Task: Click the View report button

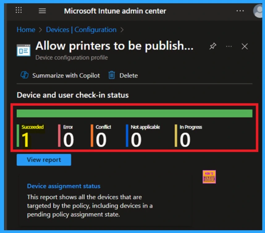Action: click(x=44, y=160)
